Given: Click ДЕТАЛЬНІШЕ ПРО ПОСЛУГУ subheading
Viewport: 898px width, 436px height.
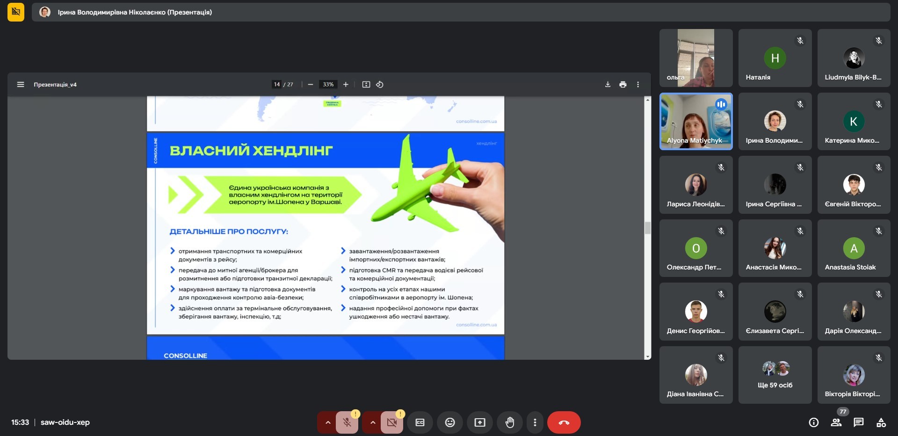Looking at the screenshot, I should pos(229,232).
